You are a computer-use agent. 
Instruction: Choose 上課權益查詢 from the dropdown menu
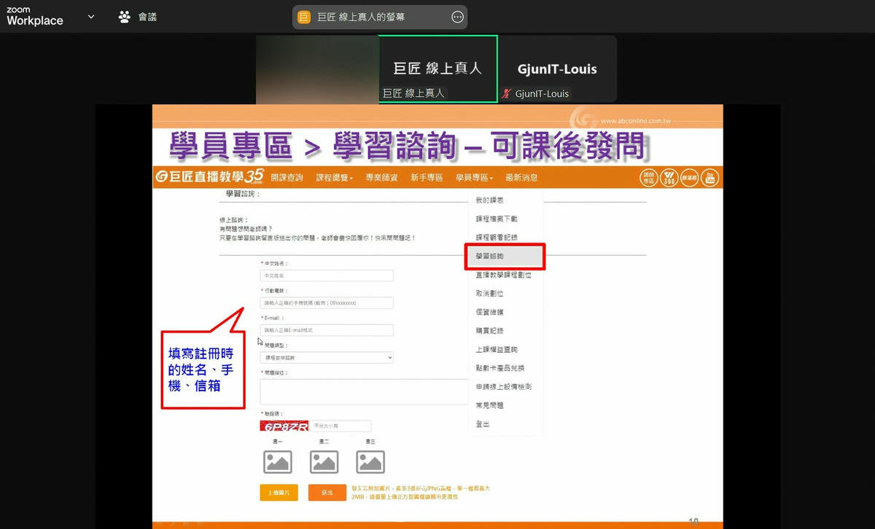point(497,350)
